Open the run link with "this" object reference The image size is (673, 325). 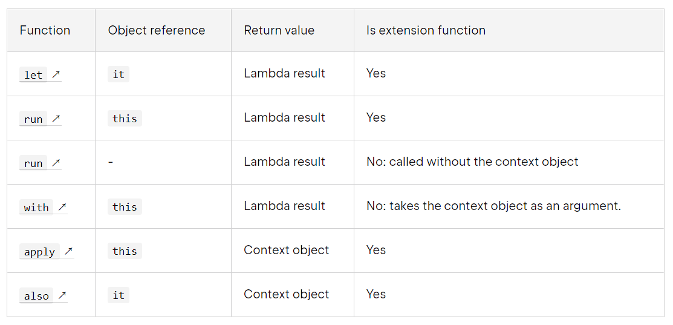[x=33, y=119]
